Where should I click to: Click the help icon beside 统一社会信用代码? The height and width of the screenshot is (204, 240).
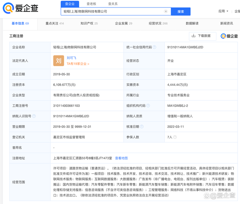click(x=154, y=47)
